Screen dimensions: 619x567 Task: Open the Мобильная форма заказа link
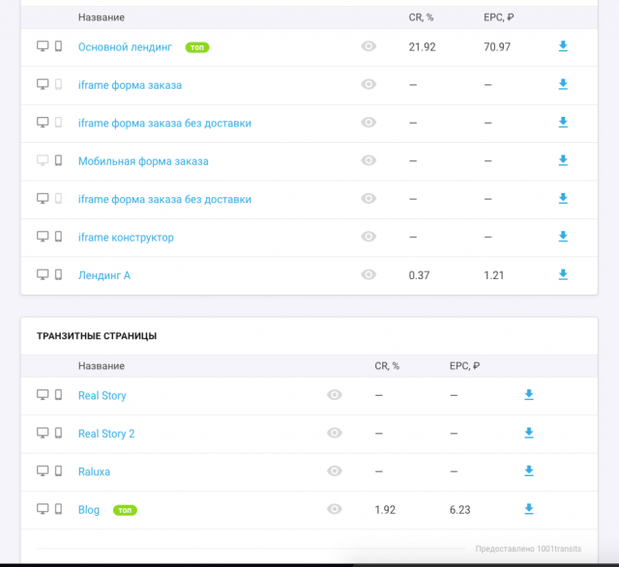pyautogui.click(x=143, y=161)
